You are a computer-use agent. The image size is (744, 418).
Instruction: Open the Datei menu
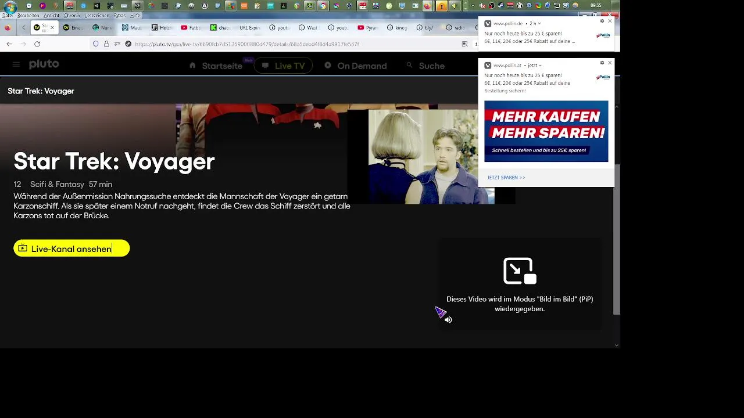pyautogui.click(x=7, y=15)
